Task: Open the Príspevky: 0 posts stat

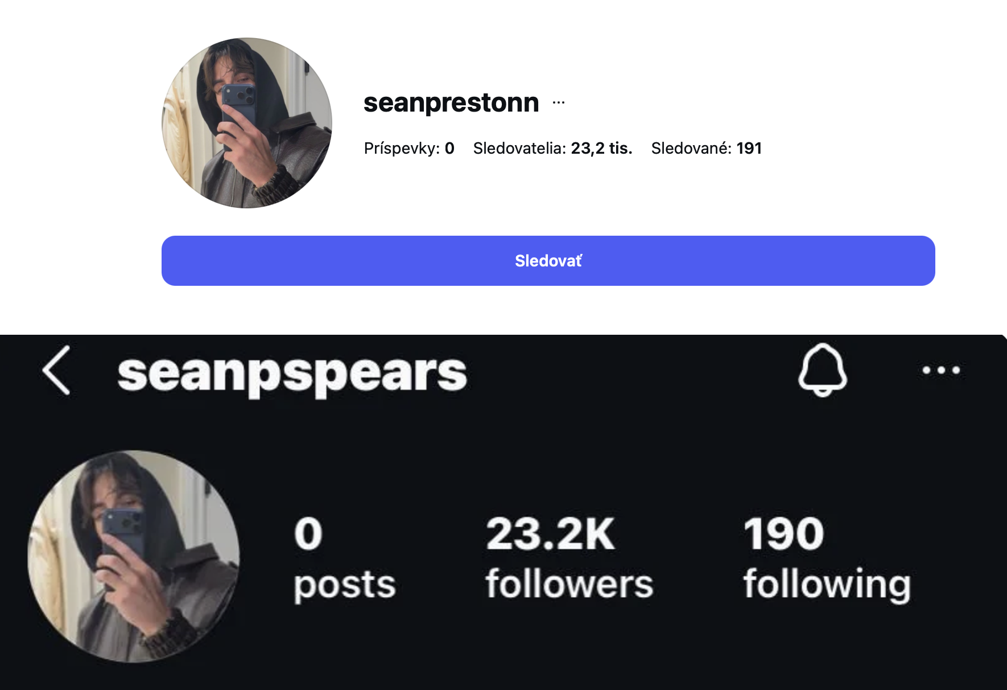Action: pos(409,148)
